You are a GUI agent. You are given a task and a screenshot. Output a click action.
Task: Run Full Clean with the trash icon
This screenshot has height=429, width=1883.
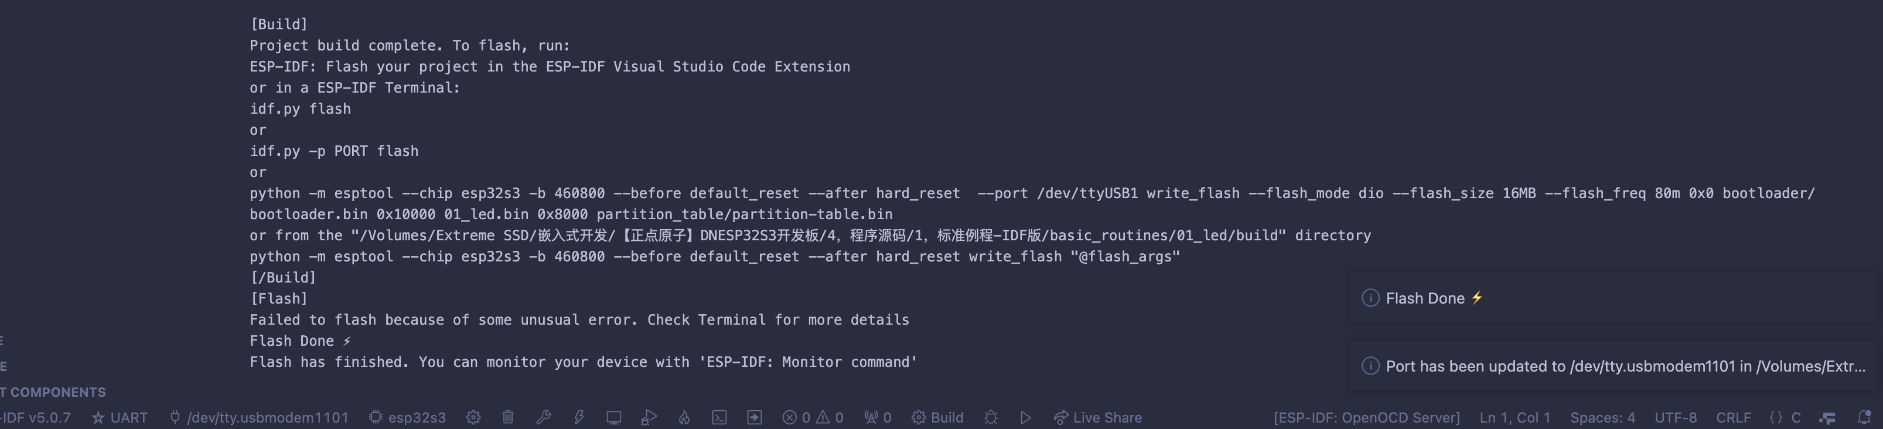pyautogui.click(x=509, y=417)
